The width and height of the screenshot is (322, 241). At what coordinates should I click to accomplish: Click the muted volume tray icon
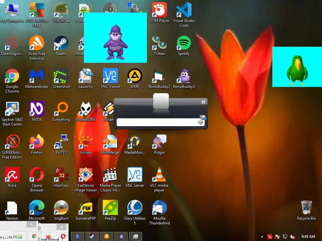click(292, 237)
